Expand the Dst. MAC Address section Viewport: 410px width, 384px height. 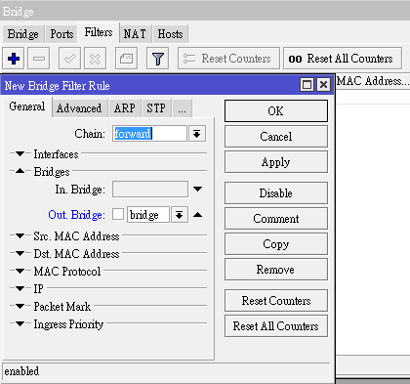[20, 253]
